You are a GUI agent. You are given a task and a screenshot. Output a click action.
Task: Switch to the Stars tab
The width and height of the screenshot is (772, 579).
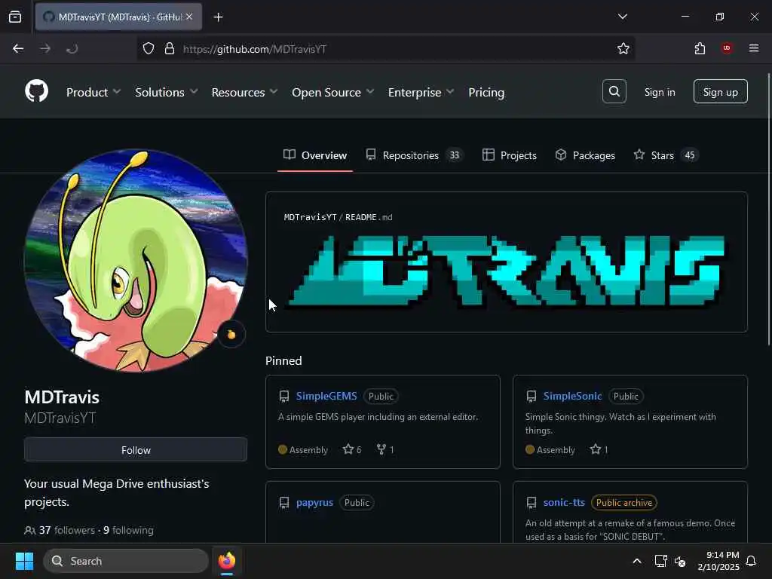[666, 155]
